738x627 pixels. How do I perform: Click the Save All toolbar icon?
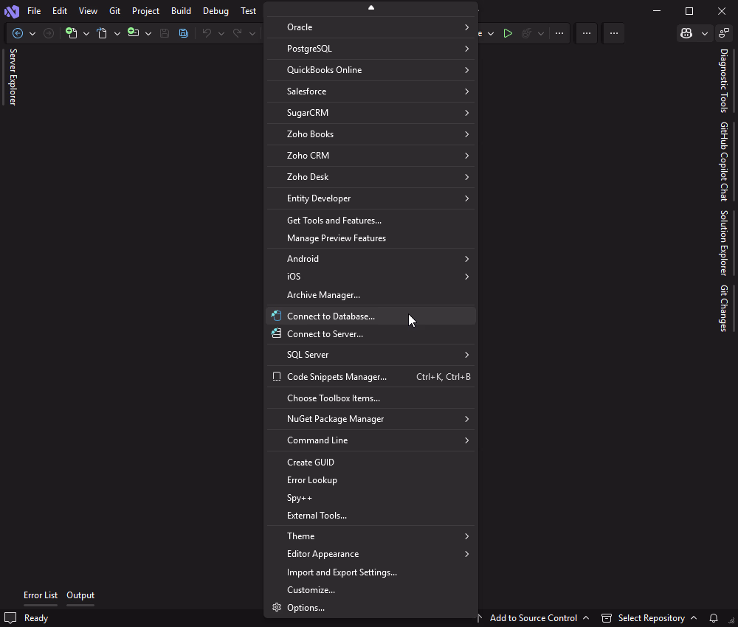pos(183,33)
